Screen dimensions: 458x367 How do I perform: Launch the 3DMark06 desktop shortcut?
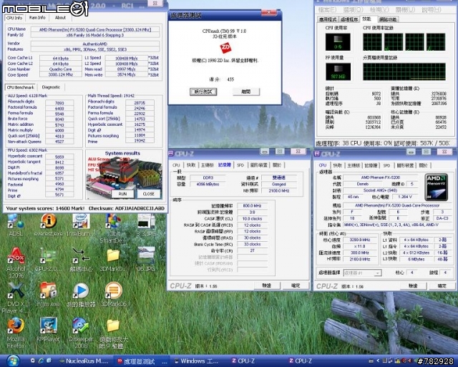click(x=113, y=294)
